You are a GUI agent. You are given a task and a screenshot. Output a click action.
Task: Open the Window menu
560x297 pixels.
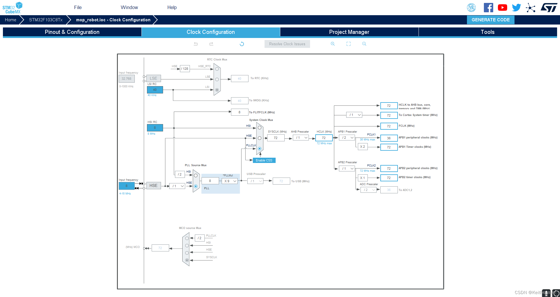(129, 8)
